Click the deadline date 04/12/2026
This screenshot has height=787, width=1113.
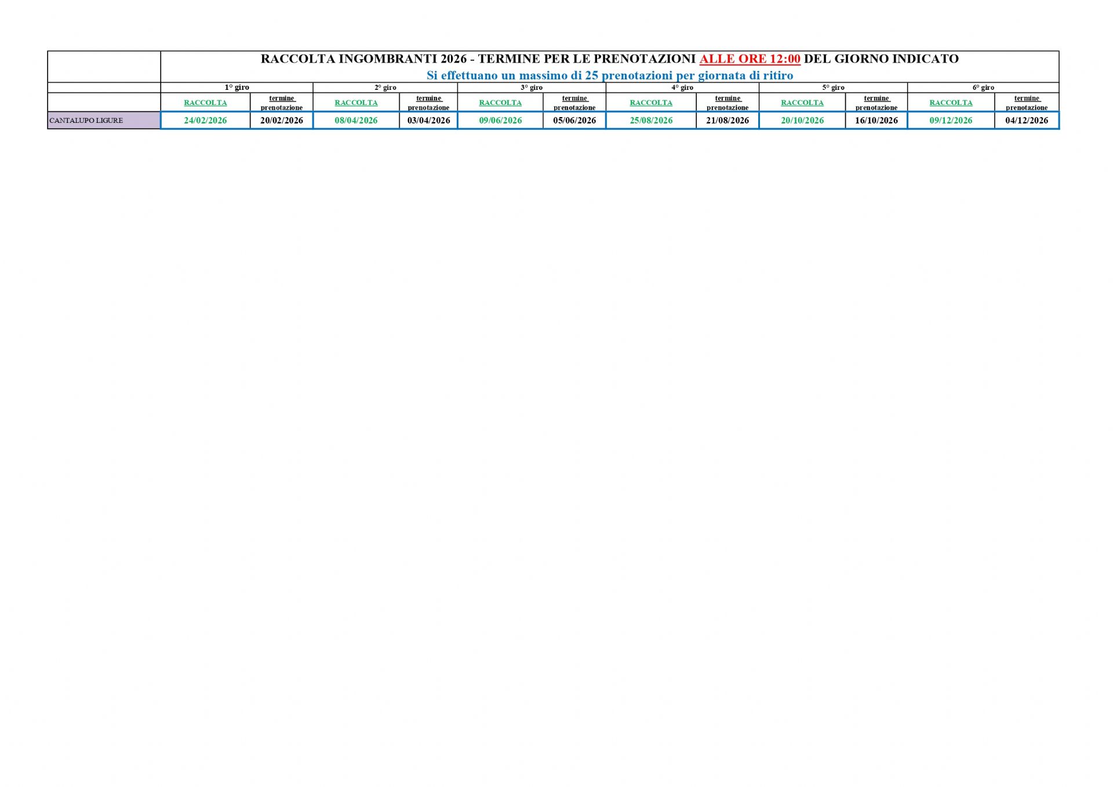pyautogui.click(x=1027, y=121)
